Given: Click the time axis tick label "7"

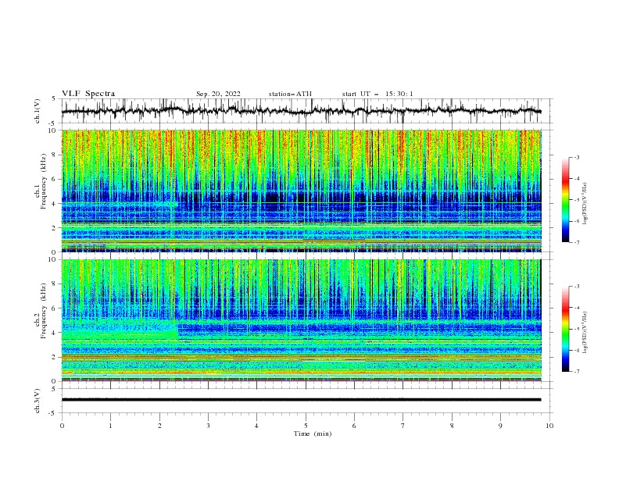Looking at the screenshot, I should [x=403, y=426].
